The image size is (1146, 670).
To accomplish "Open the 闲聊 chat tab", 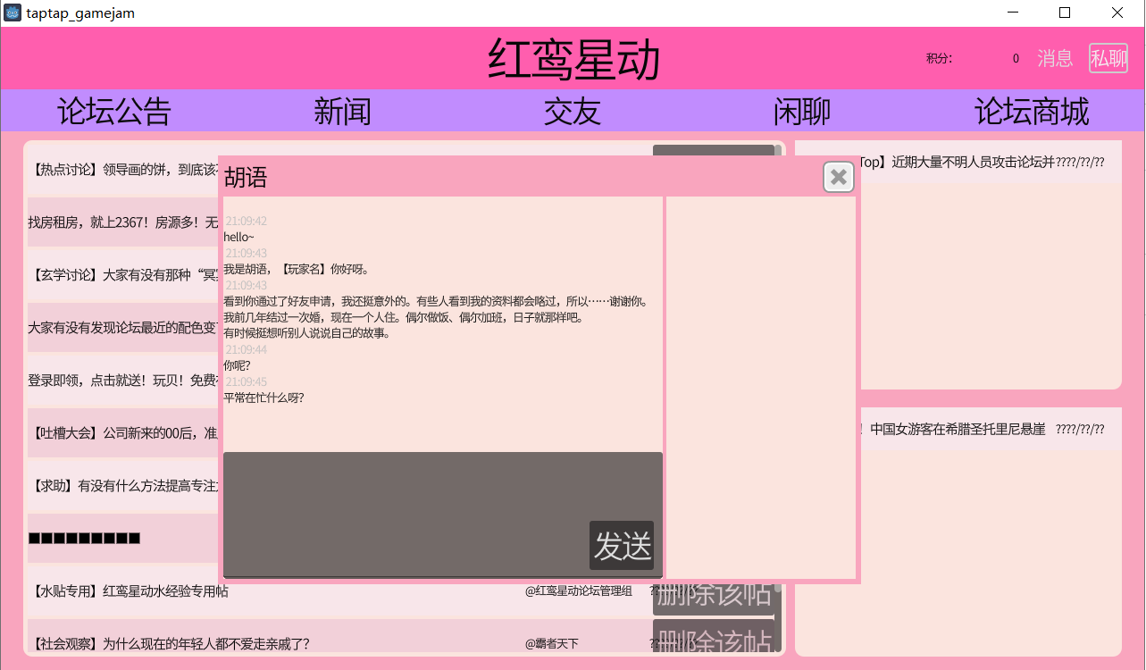I will (x=801, y=111).
